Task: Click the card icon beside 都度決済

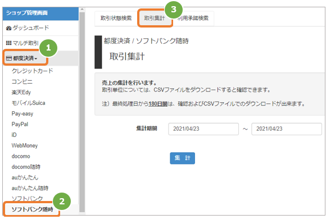Action: 9,58
